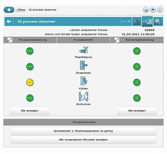Open the graduation cap training icon
The height and width of the screenshot is (154, 167).
[x=153, y=10]
